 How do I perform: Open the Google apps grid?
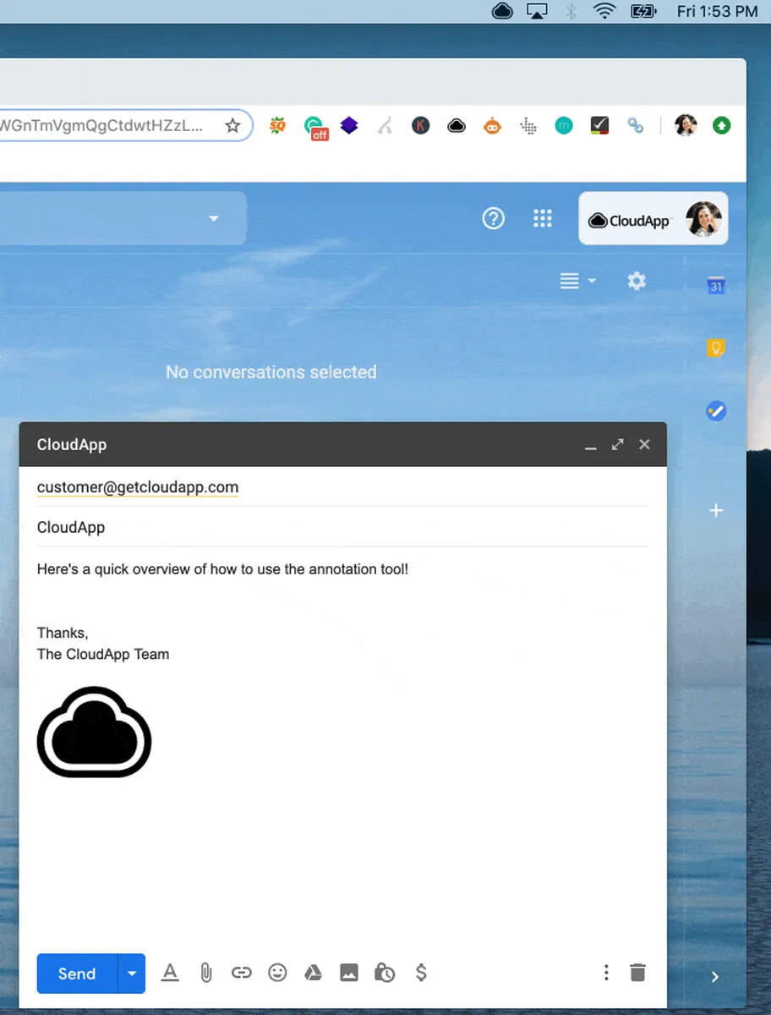tap(542, 218)
